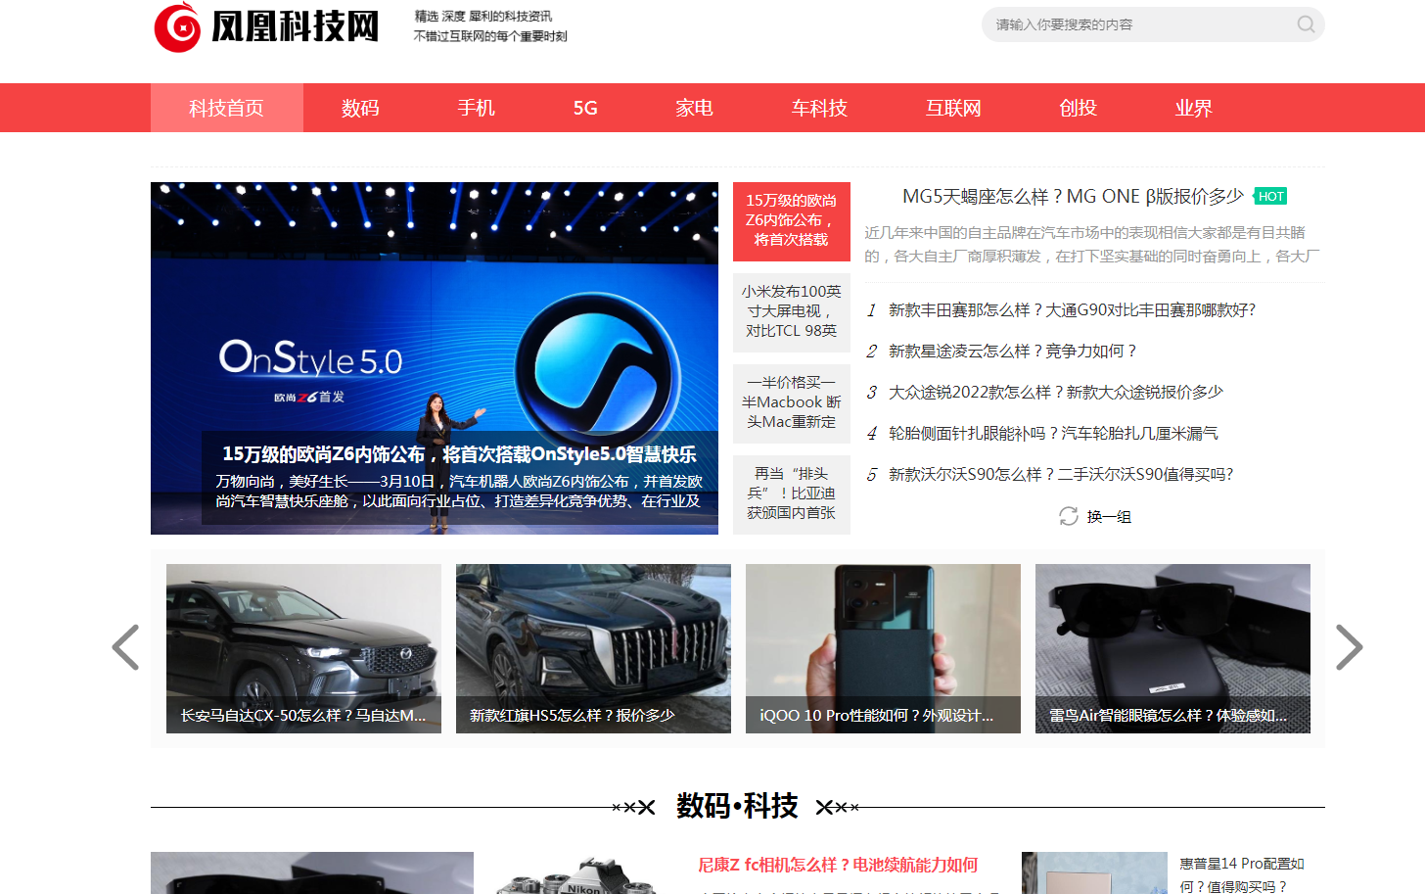
Task: Select the 小米发布100英寸大屏电视 slide tab
Action: [x=792, y=312]
